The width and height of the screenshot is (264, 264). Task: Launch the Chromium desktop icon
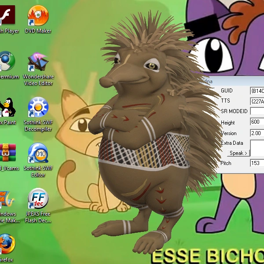(7, 61)
